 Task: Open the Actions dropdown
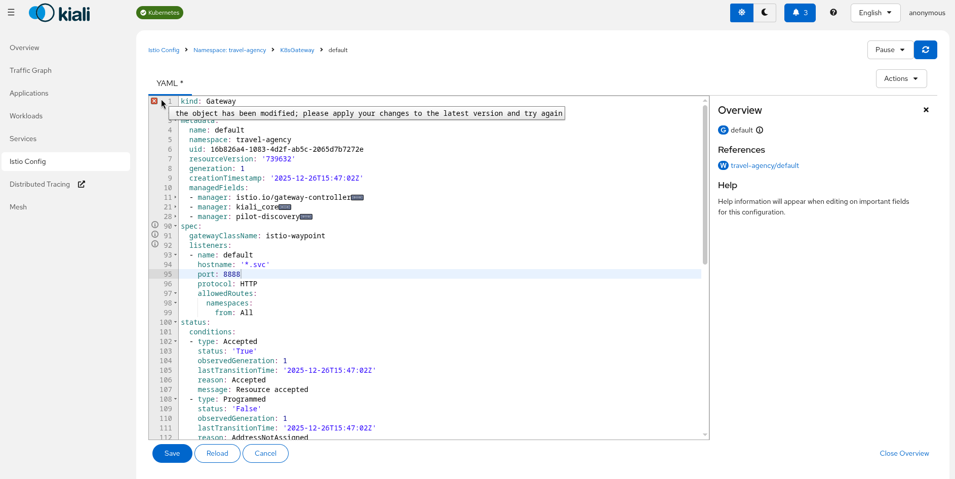click(x=901, y=78)
